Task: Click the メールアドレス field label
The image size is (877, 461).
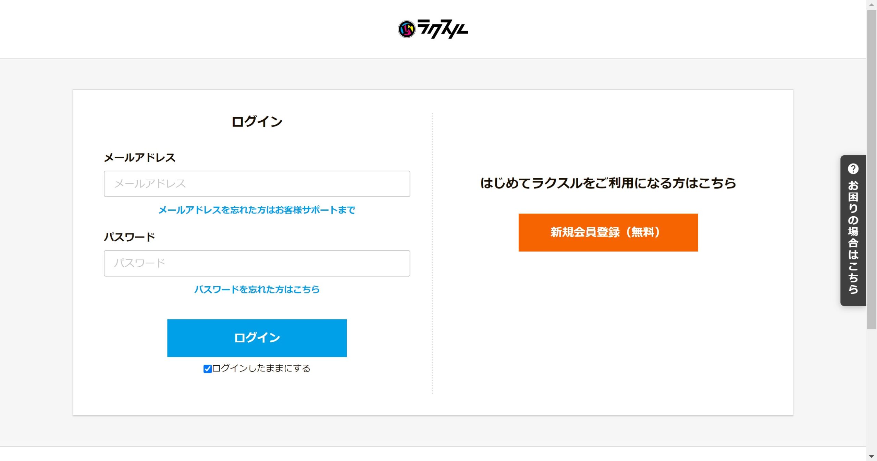Action: point(139,158)
